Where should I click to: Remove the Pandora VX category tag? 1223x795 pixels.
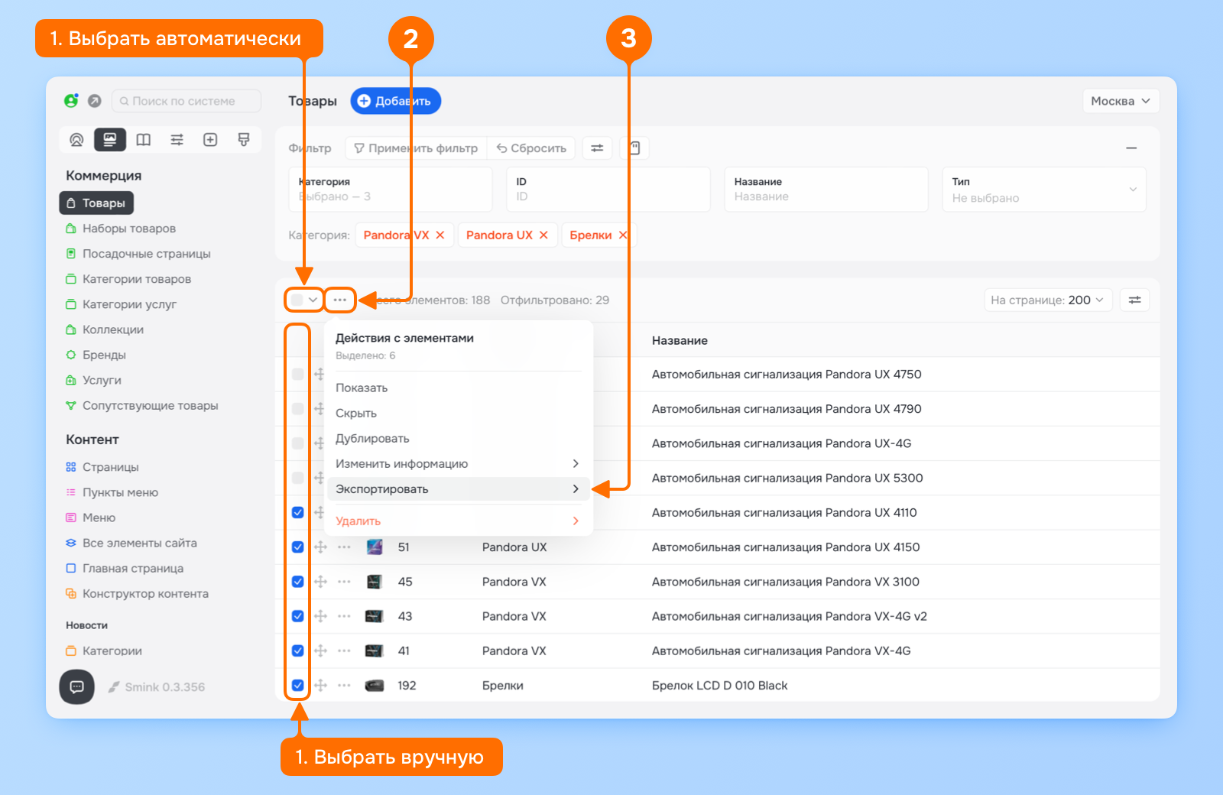click(440, 235)
